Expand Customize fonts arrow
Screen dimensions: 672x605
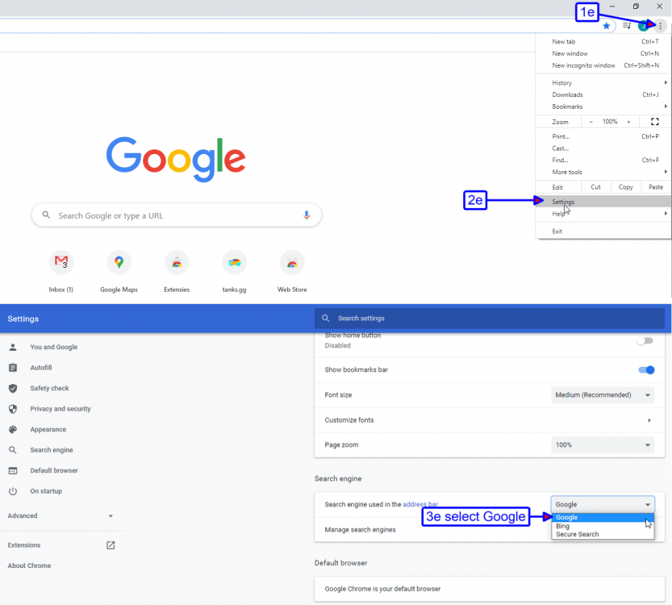[x=649, y=420]
